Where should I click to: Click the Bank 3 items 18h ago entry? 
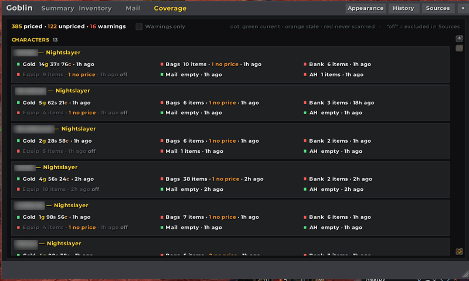(x=339, y=102)
